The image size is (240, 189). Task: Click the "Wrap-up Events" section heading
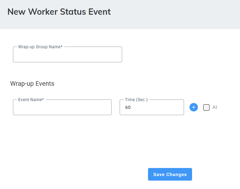(32, 84)
